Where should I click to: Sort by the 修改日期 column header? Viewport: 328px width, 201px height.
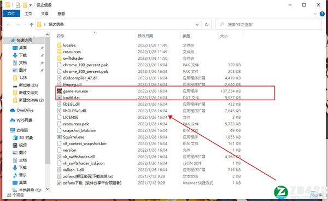(145, 36)
